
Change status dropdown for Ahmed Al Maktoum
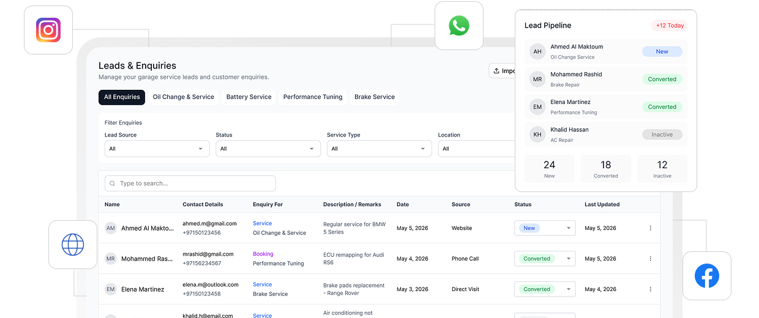click(545, 228)
